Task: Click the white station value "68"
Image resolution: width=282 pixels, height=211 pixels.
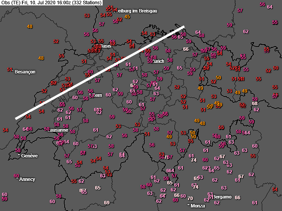Action: click(x=255, y=103)
